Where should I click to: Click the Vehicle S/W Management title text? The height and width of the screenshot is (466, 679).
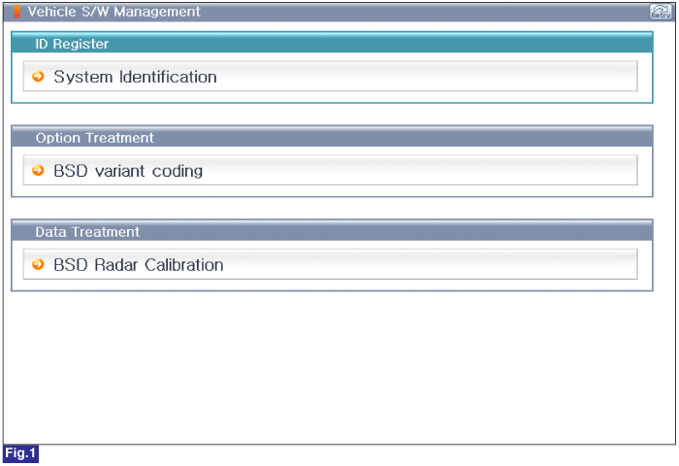tap(113, 12)
